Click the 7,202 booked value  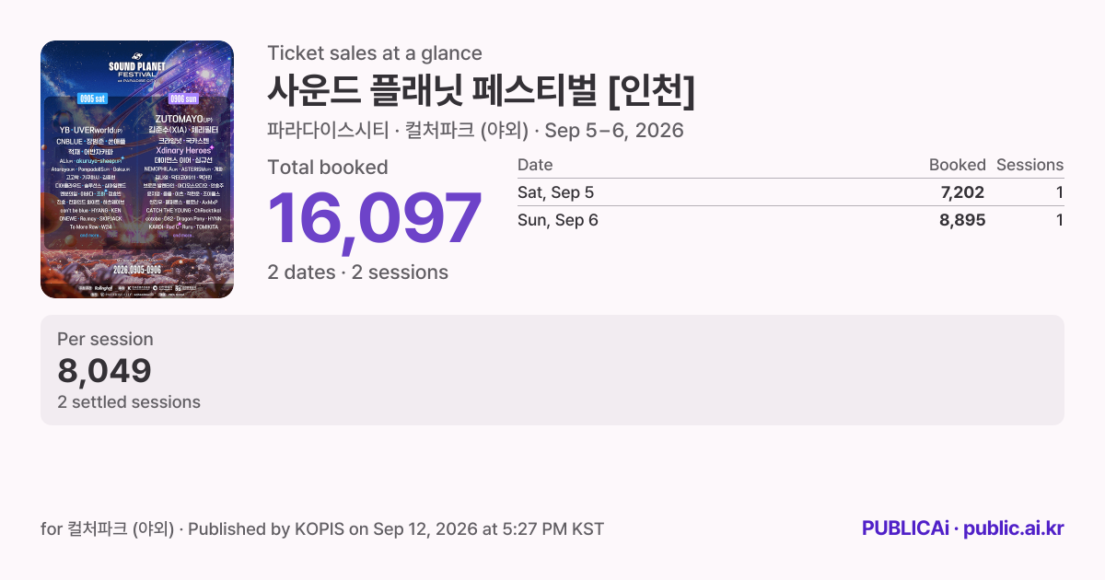coord(961,192)
